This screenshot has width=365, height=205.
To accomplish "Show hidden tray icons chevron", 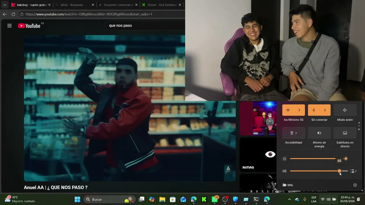I will point(289,199).
